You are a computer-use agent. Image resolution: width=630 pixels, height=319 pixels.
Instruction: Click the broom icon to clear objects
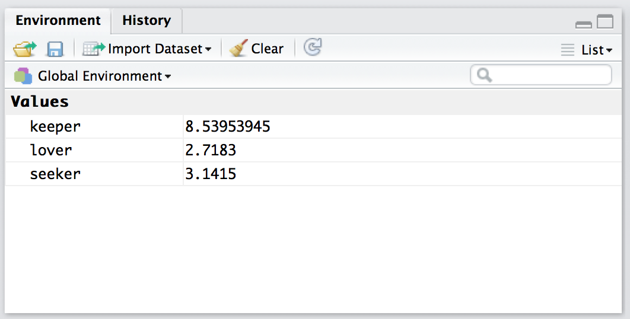[x=238, y=49]
